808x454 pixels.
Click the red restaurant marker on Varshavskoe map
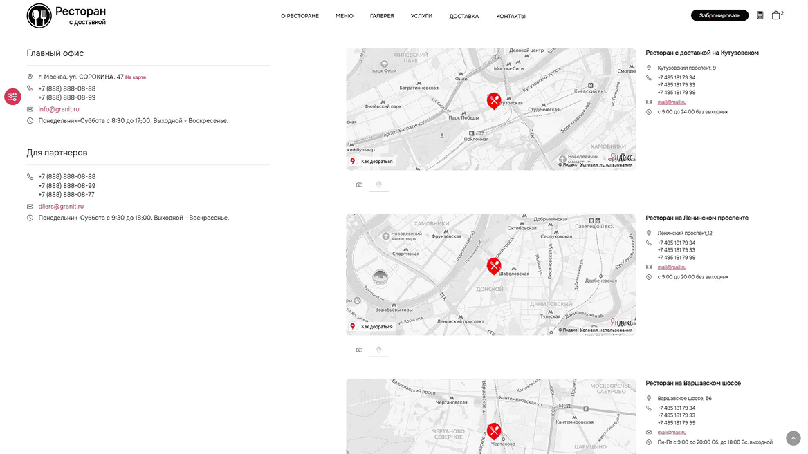(x=493, y=431)
